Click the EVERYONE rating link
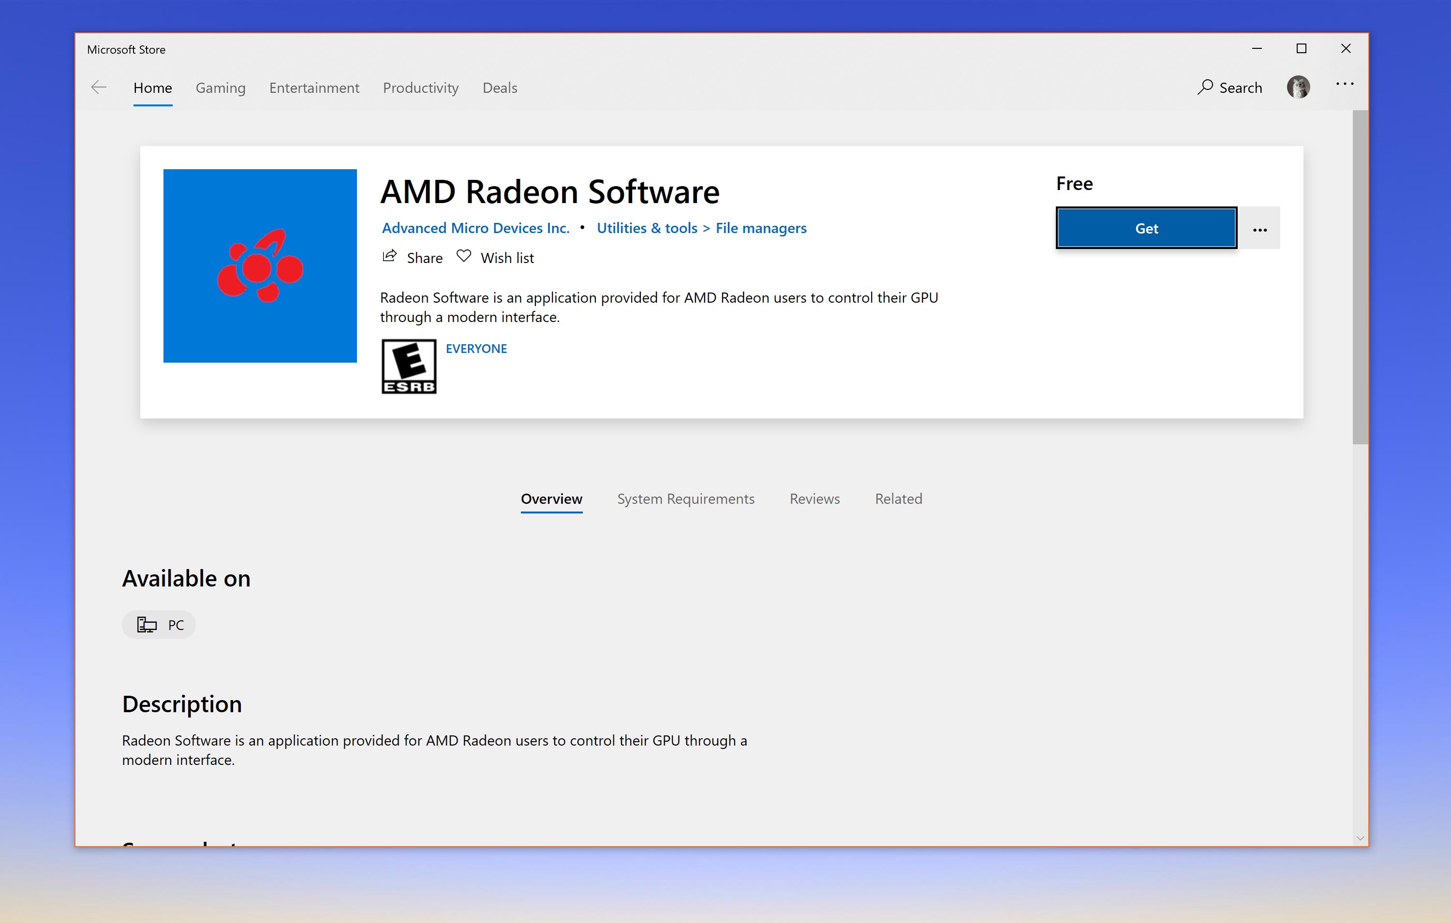The width and height of the screenshot is (1451, 923). (x=476, y=349)
